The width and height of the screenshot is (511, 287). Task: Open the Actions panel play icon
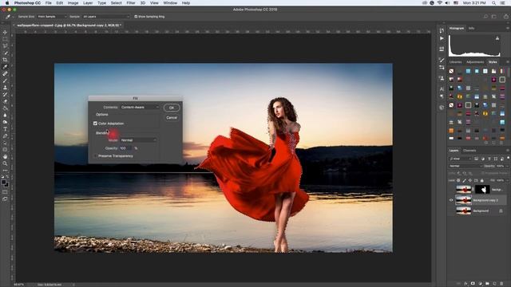coord(442,38)
